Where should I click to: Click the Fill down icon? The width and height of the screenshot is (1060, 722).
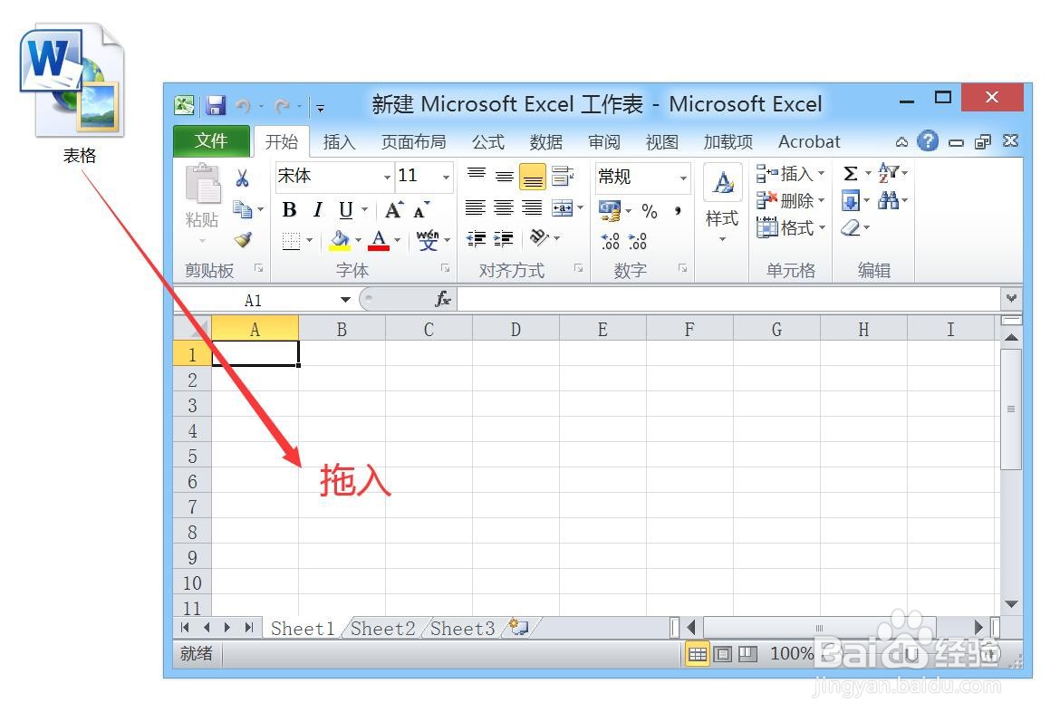coord(851,201)
